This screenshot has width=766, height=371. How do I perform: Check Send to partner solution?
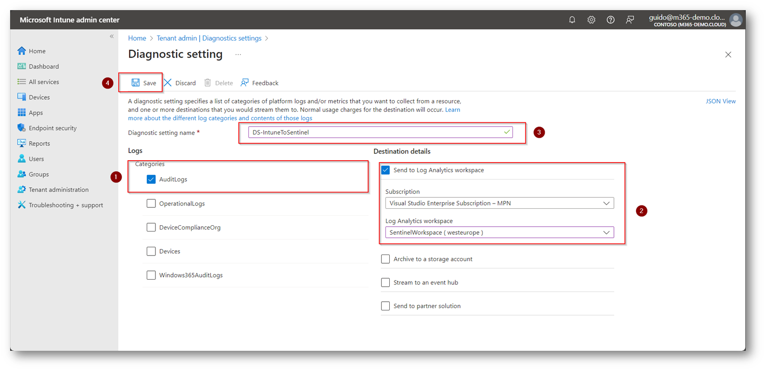[x=385, y=306]
